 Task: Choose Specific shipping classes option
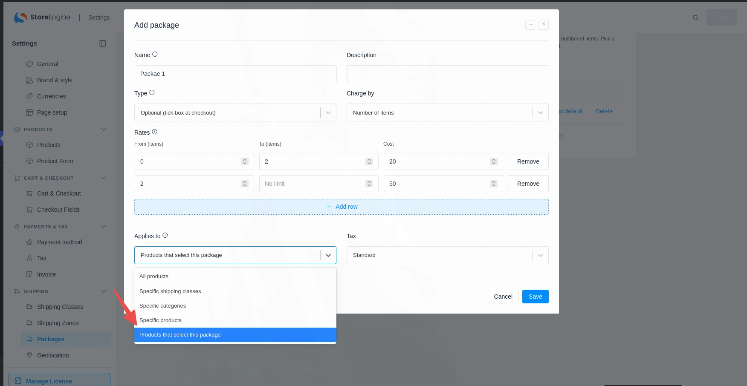coord(235,291)
